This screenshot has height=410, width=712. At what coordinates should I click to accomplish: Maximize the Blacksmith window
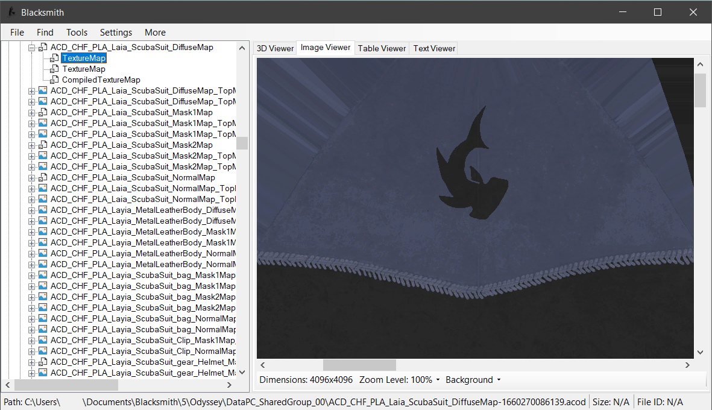(658, 12)
